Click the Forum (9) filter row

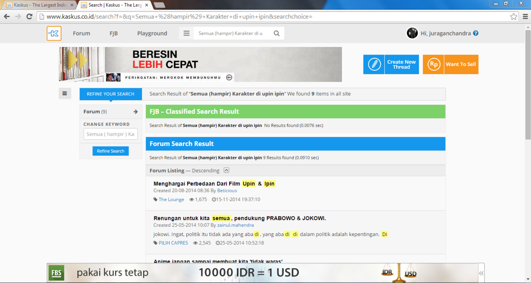tap(111, 112)
